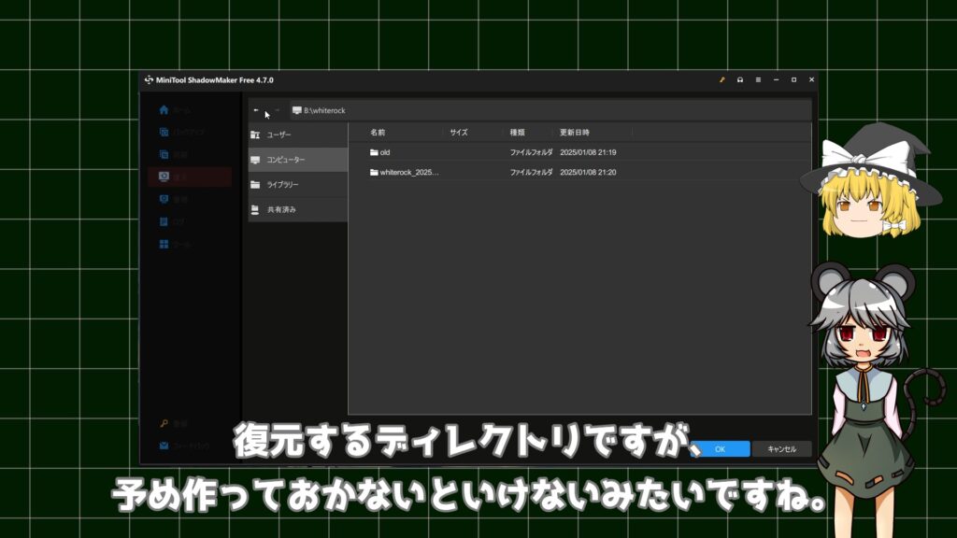Sort by the サイズ column header
This screenshot has height=538, width=957.
point(459,133)
